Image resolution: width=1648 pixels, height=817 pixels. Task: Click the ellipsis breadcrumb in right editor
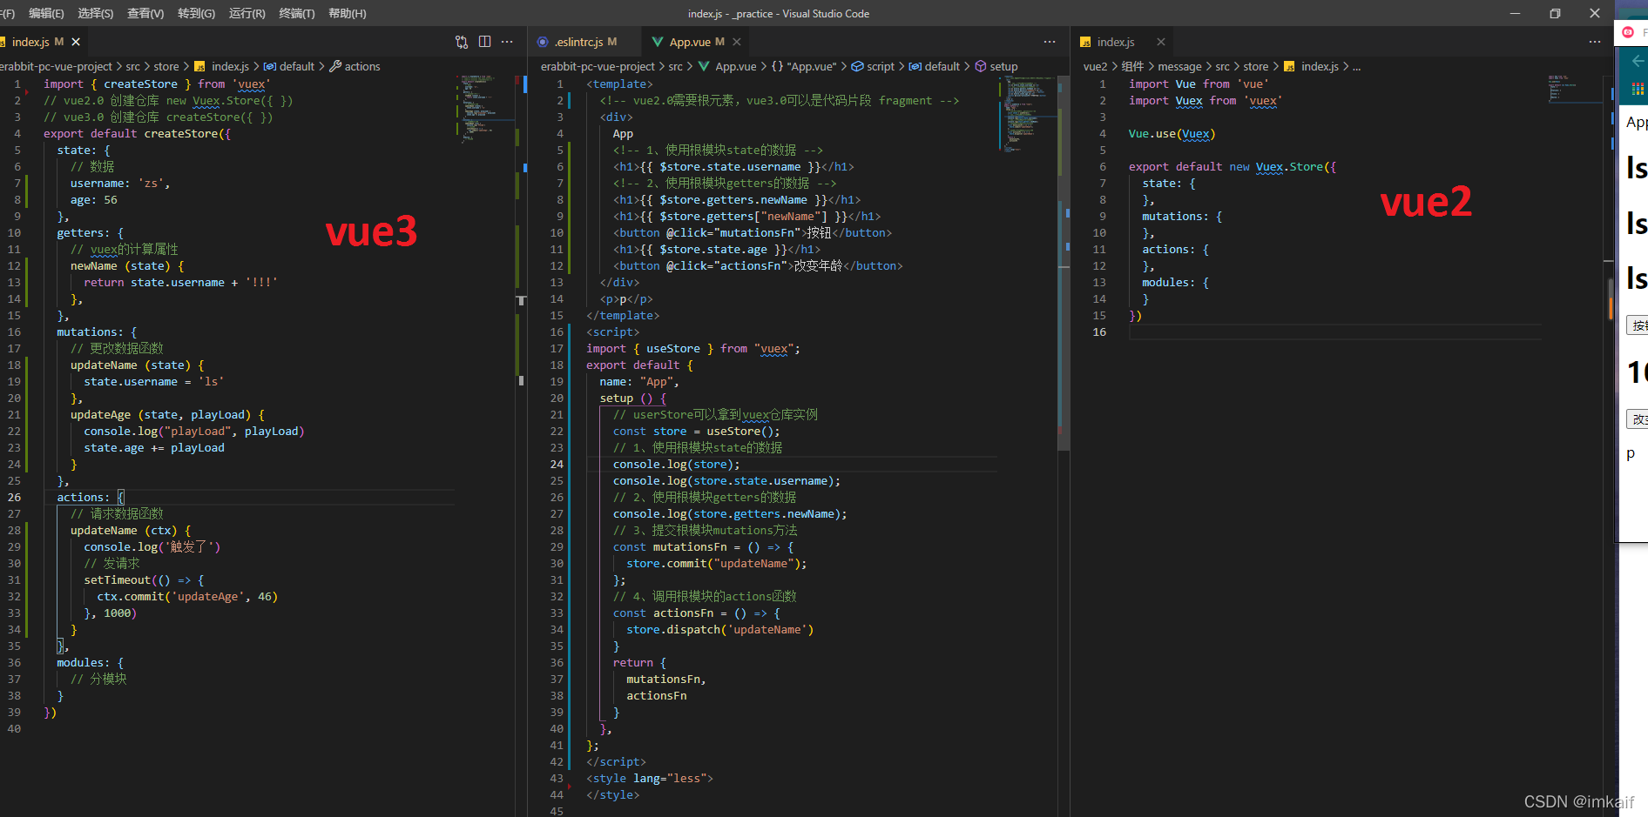click(x=1356, y=66)
